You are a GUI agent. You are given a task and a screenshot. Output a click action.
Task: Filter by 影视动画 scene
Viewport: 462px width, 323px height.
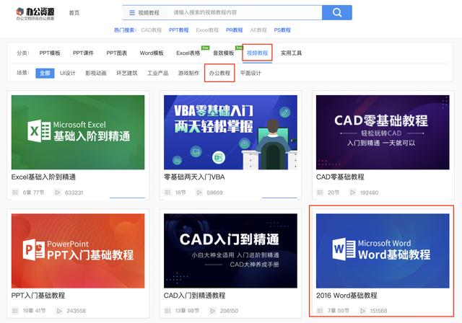[96, 73]
